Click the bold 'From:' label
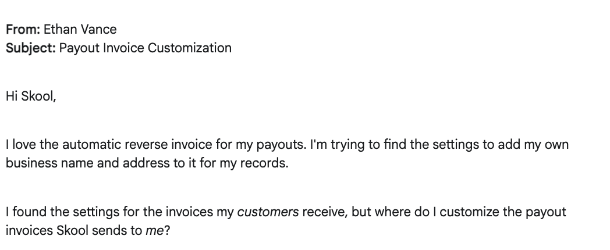The width and height of the screenshot is (610, 250). (23, 30)
